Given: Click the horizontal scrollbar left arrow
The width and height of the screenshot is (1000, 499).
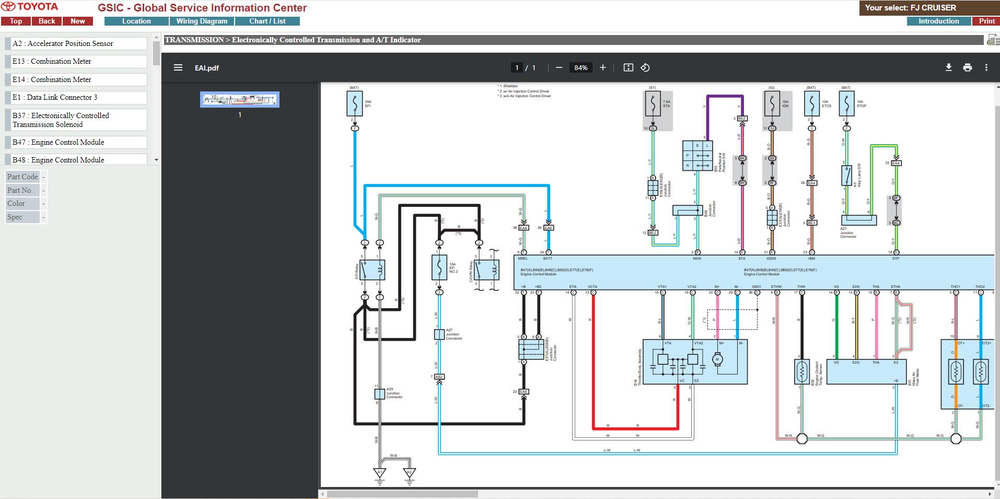Looking at the screenshot, I should (323, 494).
